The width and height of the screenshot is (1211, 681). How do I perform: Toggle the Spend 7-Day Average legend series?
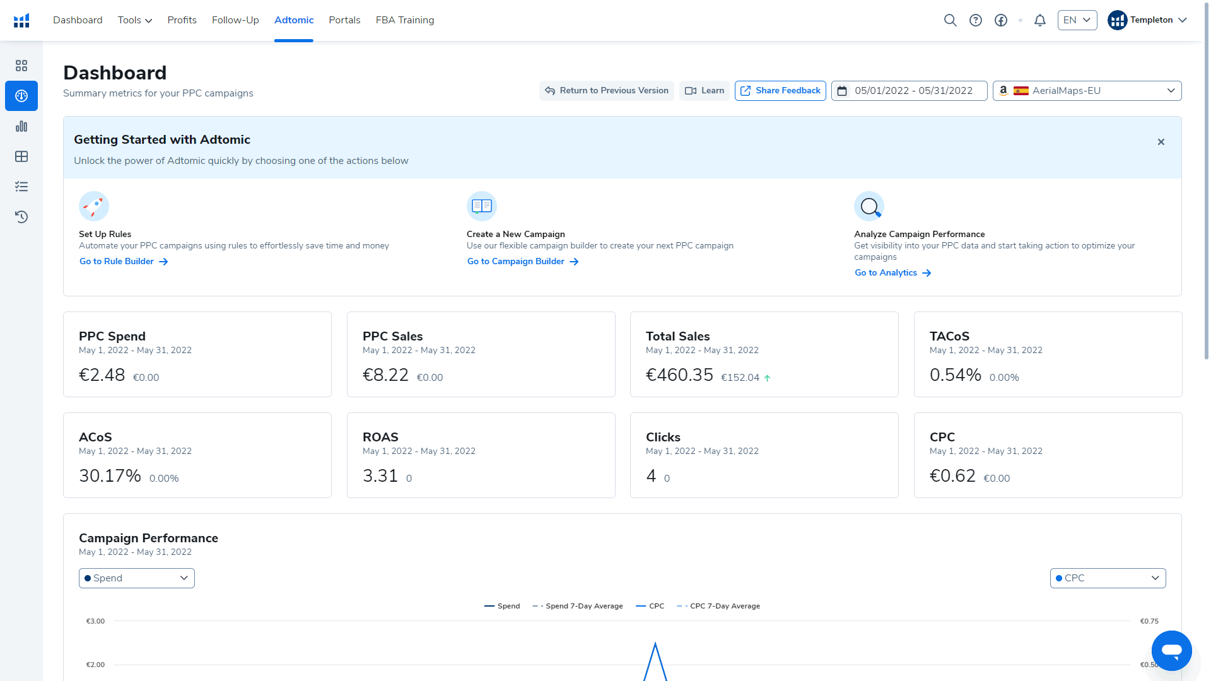578,606
